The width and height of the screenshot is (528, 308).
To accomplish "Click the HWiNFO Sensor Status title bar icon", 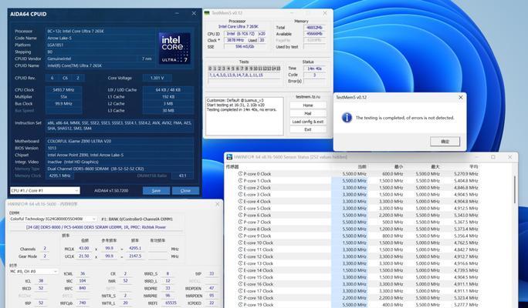I will (x=229, y=157).
